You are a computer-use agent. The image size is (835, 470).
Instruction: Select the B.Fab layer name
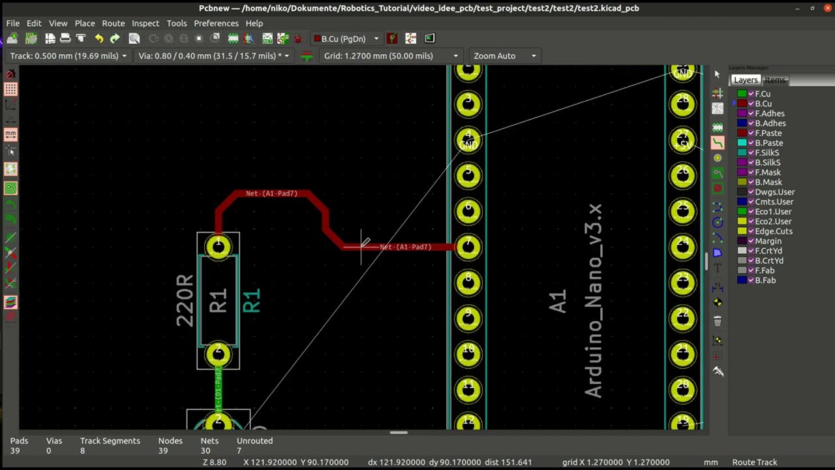(766, 280)
